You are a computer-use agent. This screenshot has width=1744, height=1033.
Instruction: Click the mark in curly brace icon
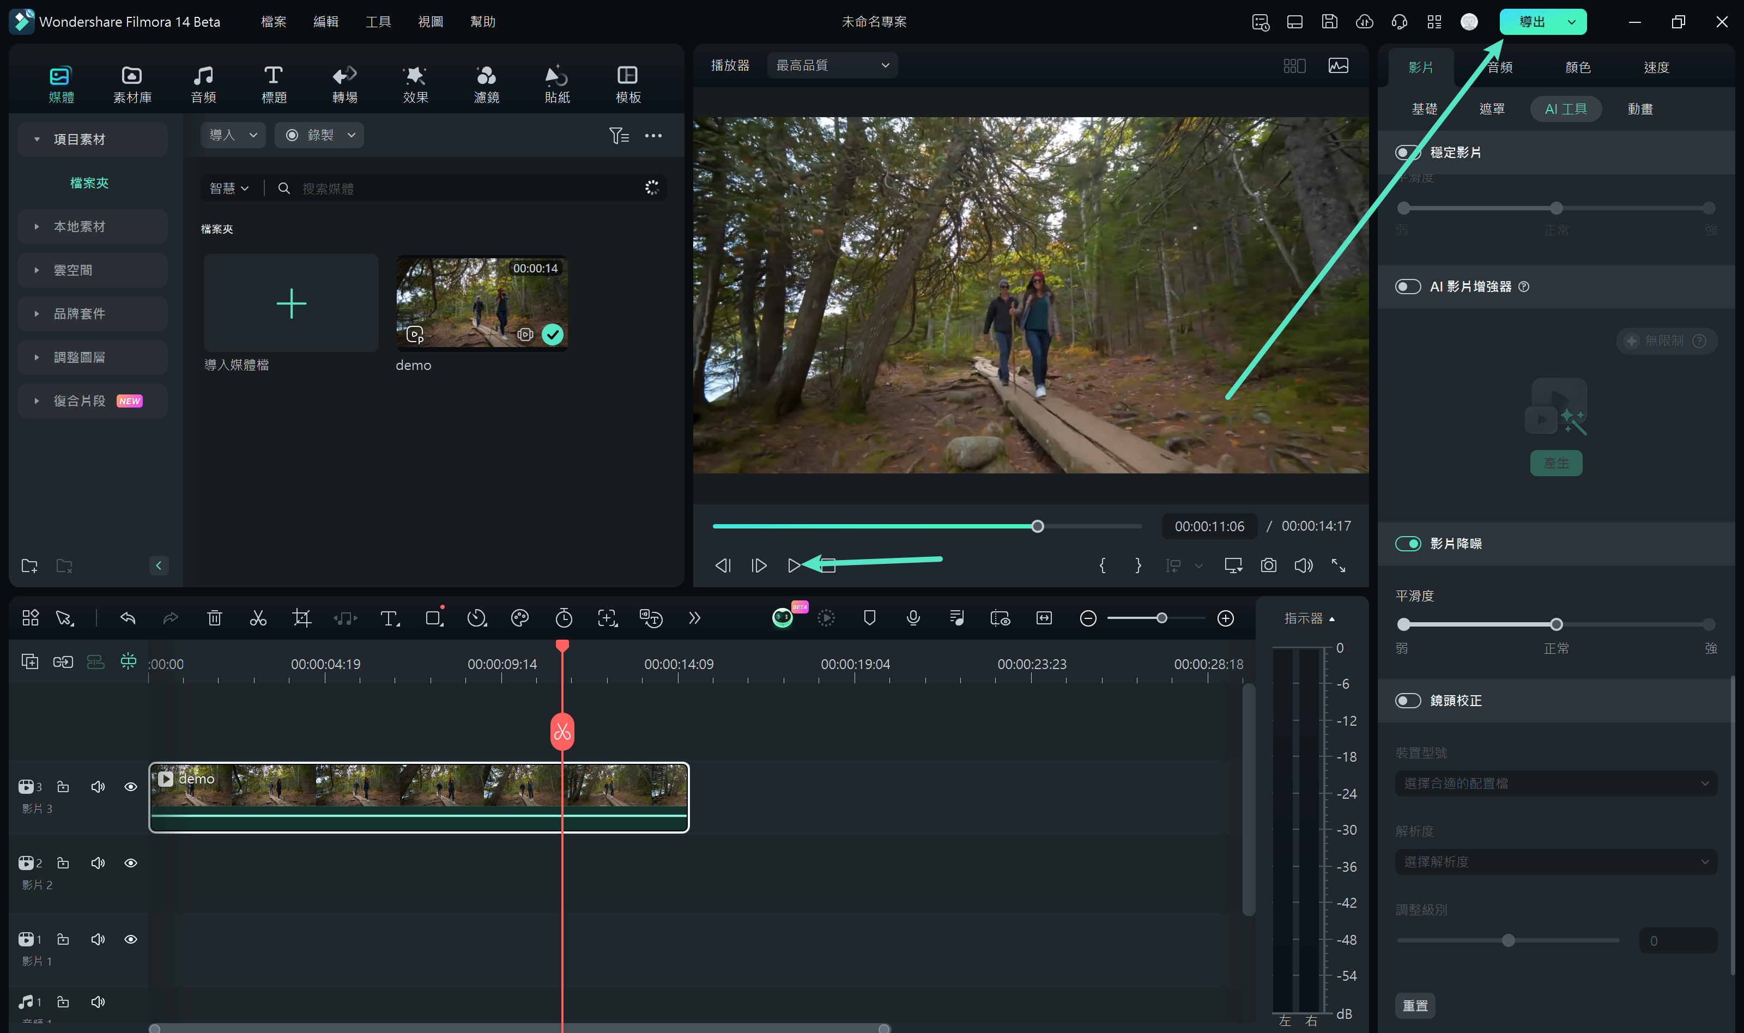pos(1102,565)
